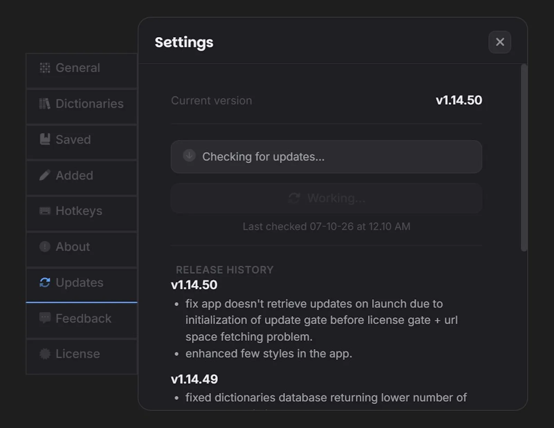The height and width of the screenshot is (428, 554).
Task: Click the License badge icon
Action: [x=45, y=354]
